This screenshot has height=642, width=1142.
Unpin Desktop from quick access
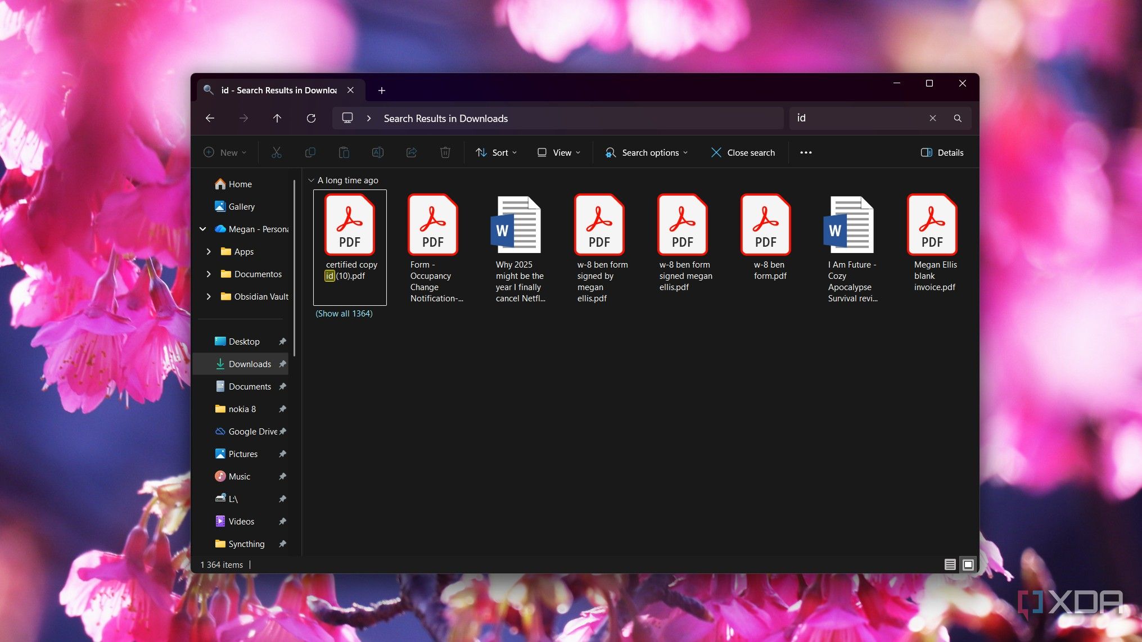tap(283, 341)
